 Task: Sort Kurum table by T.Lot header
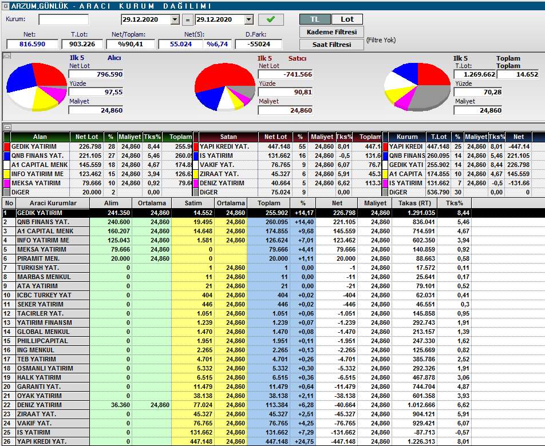[x=439, y=137]
